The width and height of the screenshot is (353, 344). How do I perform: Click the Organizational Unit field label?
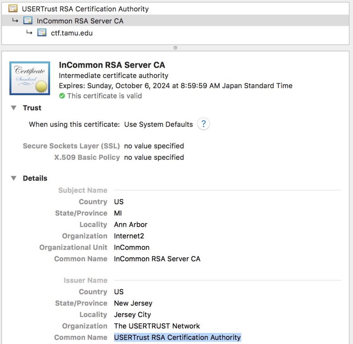tap(73, 247)
